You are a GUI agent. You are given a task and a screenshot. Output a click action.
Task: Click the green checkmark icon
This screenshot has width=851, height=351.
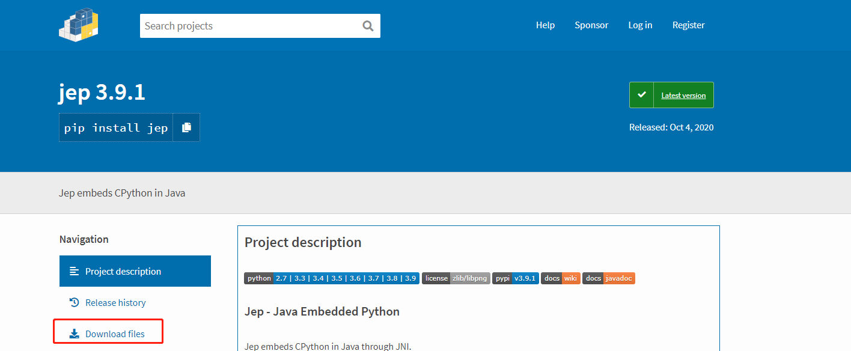pyautogui.click(x=641, y=95)
